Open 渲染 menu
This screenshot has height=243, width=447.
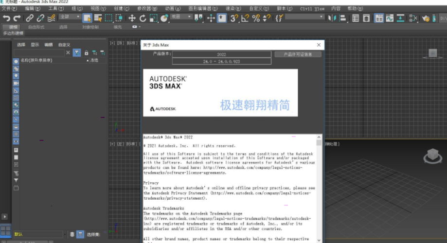click(233, 9)
